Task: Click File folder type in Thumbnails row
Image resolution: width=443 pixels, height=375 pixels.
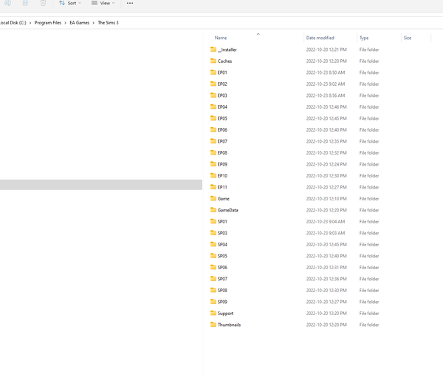Action: (x=369, y=325)
